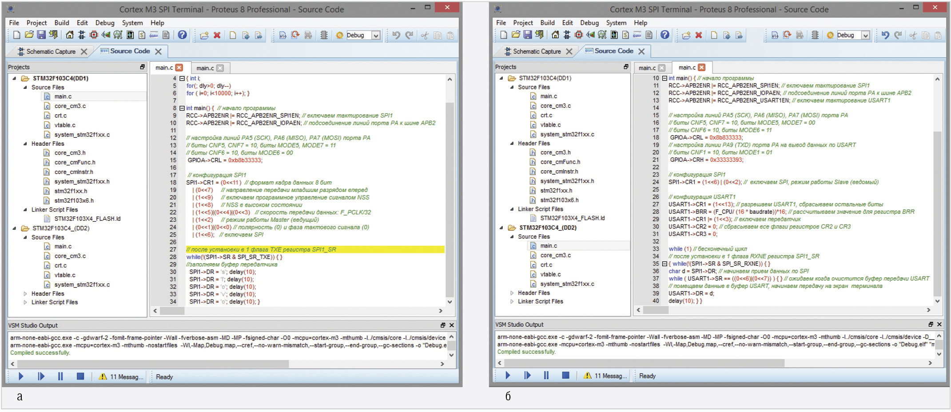
Task: Open Bill of Materials dollar icon, left window
Action: pyautogui.click(x=142, y=35)
